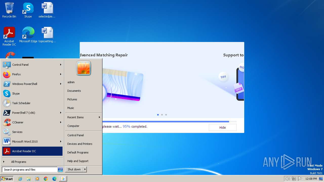This screenshot has height=182, width=324.
Task: Launch Windows PowerShell from Start menu
Action: pyautogui.click(x=32, y=84)
